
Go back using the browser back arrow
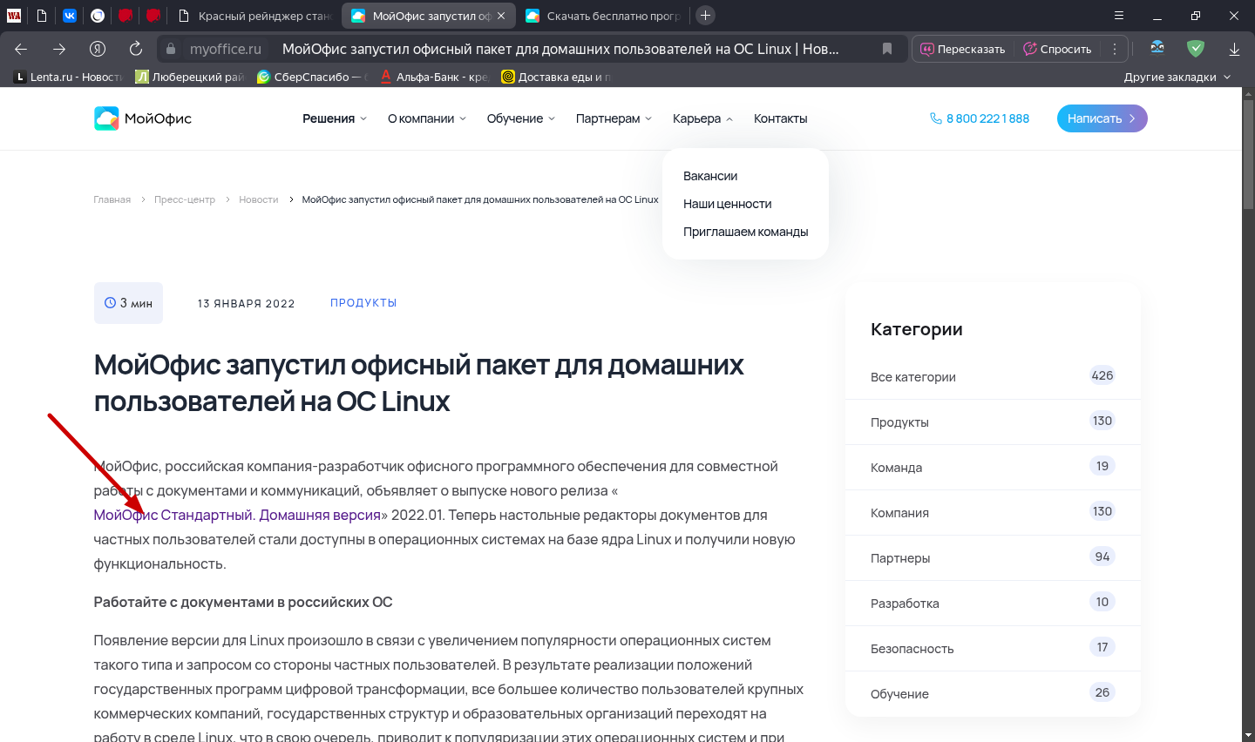pyautogui.click(x=21, y=49)
